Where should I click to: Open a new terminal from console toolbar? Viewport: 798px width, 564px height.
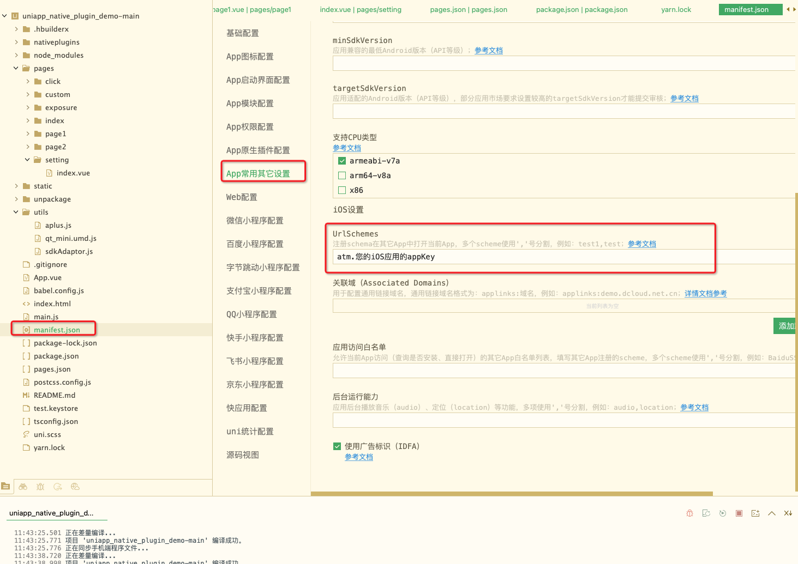pyautogui.click(x=755, y=513)
